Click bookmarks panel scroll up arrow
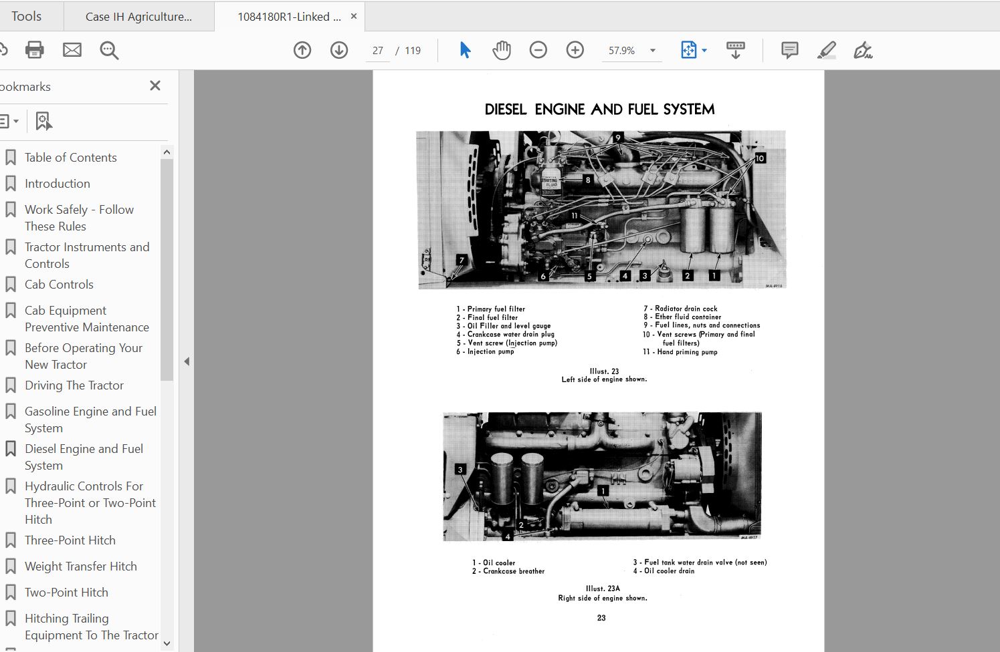Screen dimensions: 1000x652 (167, 152)
